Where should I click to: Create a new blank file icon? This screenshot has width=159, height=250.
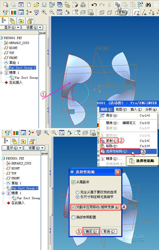(29, 5)
